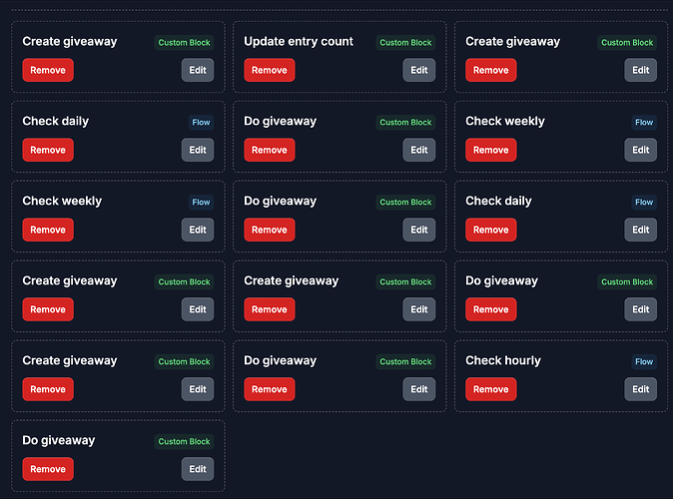Edit Check weekly card directly below Check daily

click(198, 230)
